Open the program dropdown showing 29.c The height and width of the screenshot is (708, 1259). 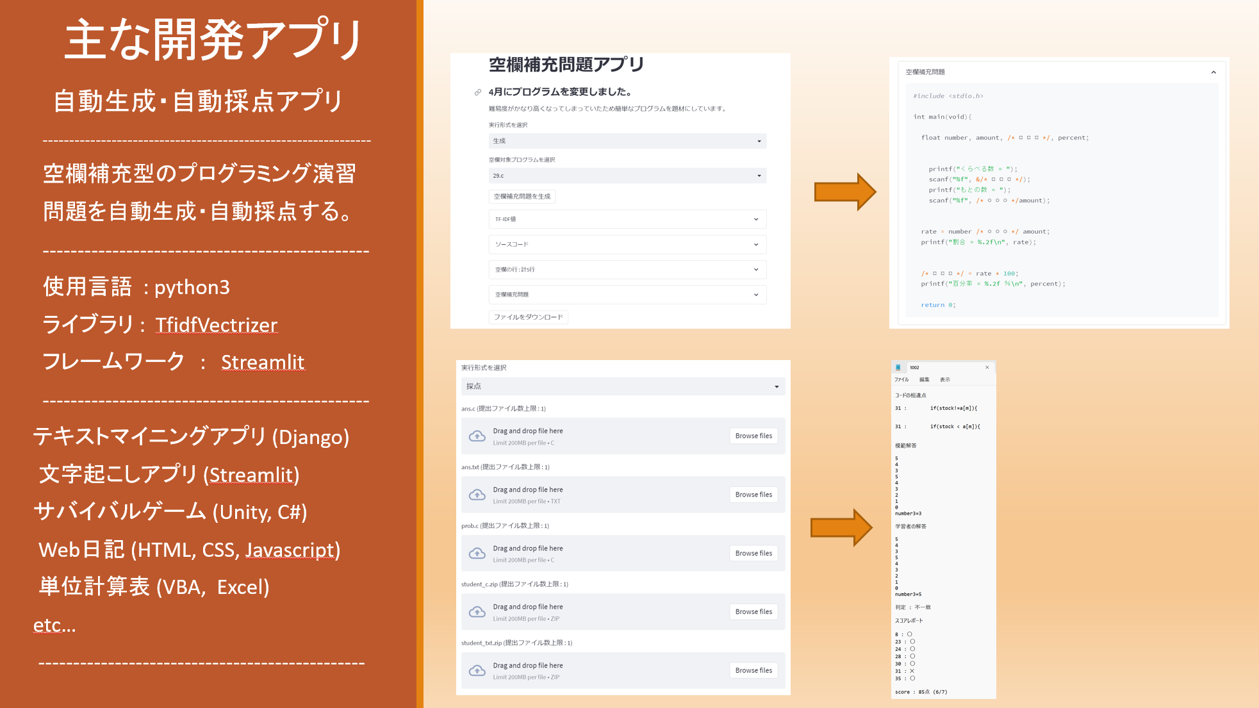click(627, 176)
